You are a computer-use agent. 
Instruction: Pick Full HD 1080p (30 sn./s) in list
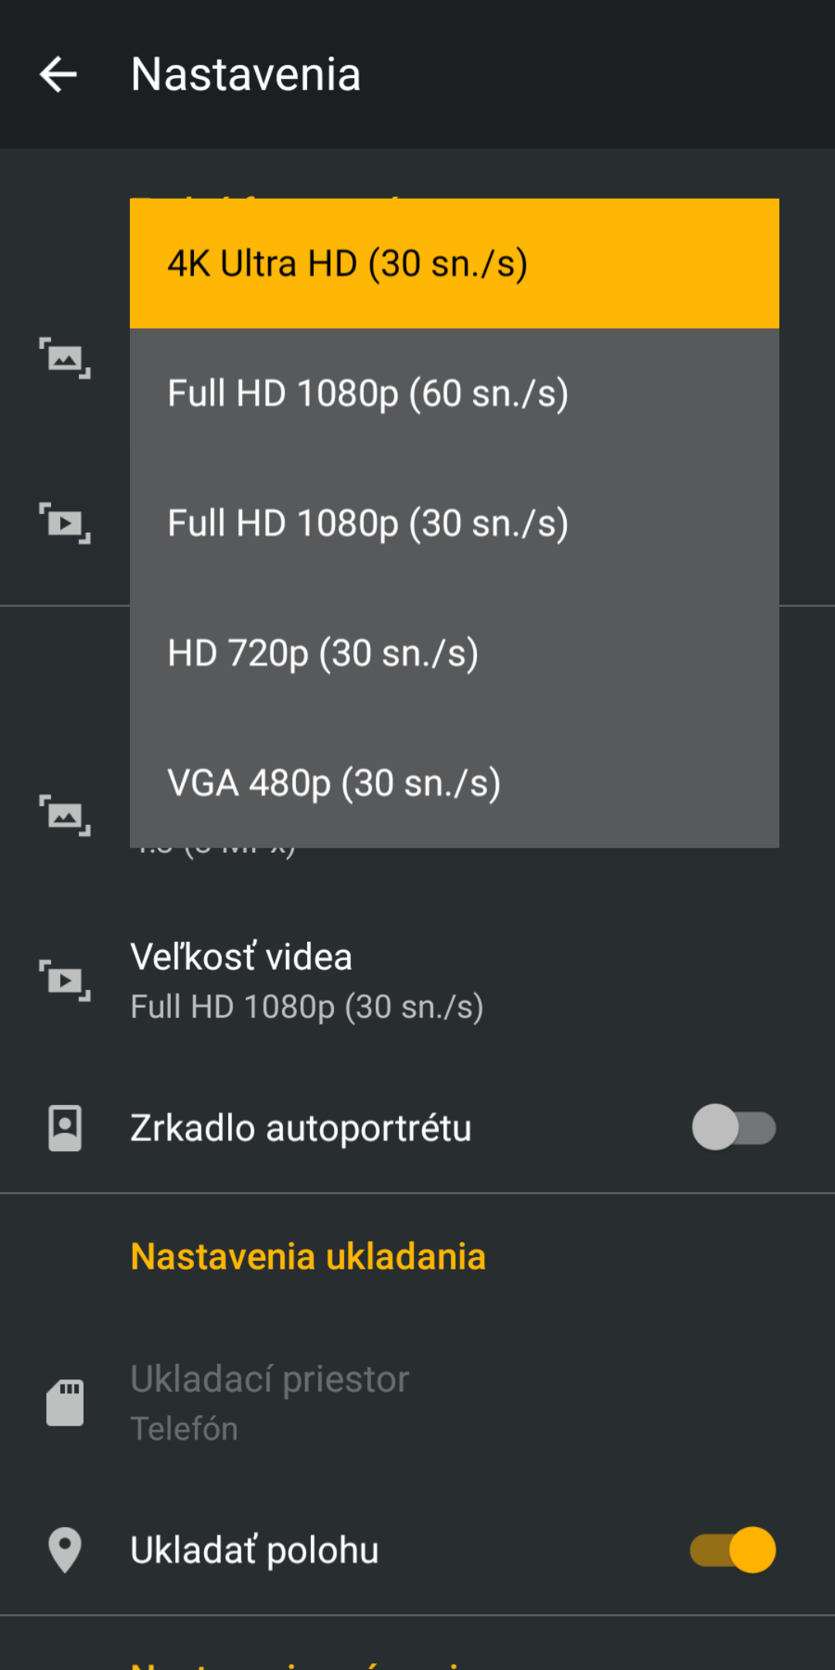click(x=455, y=523)
